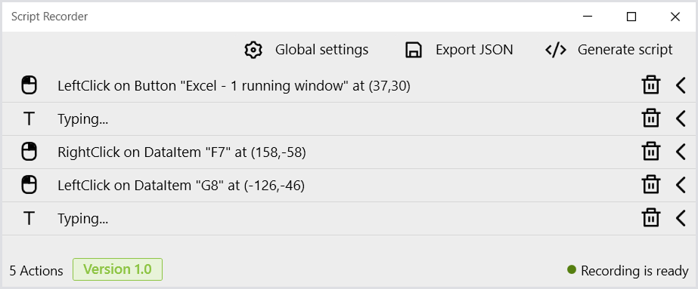This screenshot has height=289, width=698.
Task: Expand the first Typing action details
Action: pos(681,118)
